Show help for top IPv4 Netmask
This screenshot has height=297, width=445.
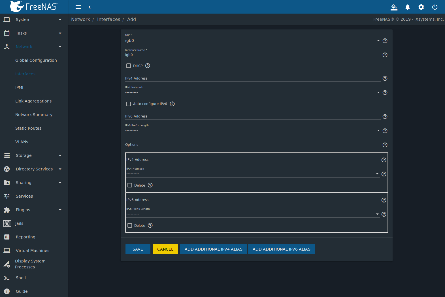click(x=385, y=93)
